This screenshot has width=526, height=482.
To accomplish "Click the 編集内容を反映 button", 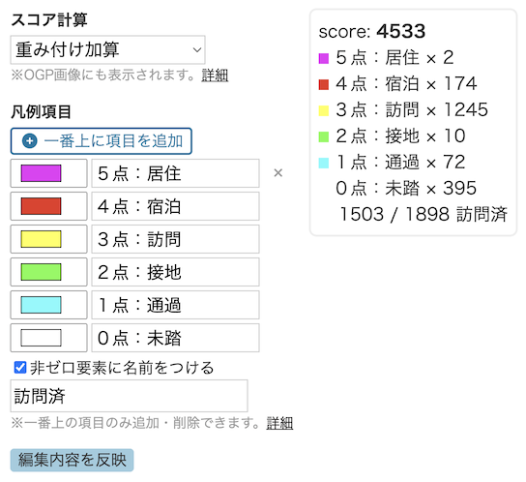I will point(73,460).
